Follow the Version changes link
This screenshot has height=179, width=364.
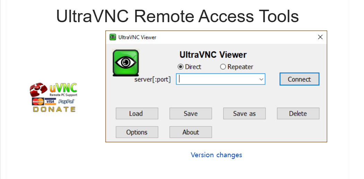pos(216,155)
